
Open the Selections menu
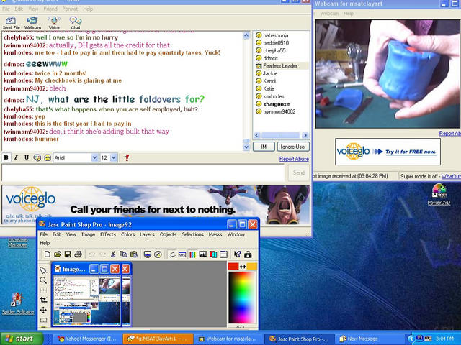point(192,234)
